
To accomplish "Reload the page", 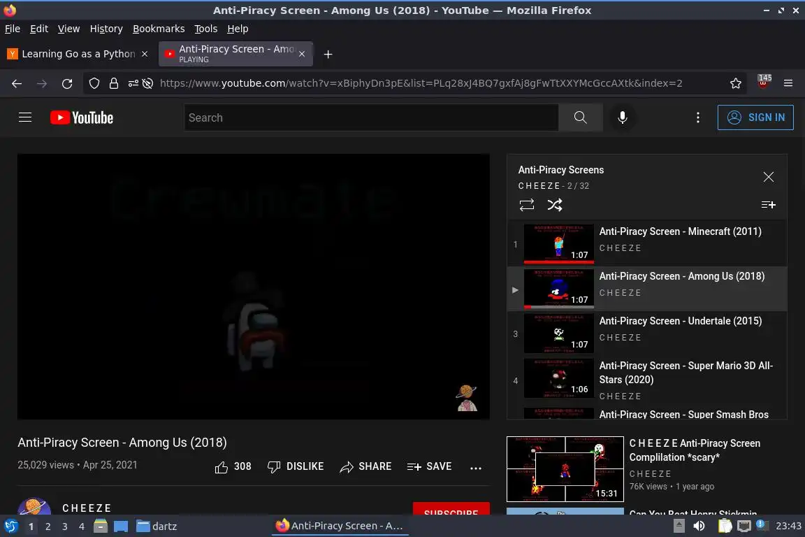I will coord(67,83).
